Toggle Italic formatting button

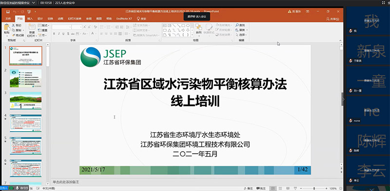[x=58, y=34]
